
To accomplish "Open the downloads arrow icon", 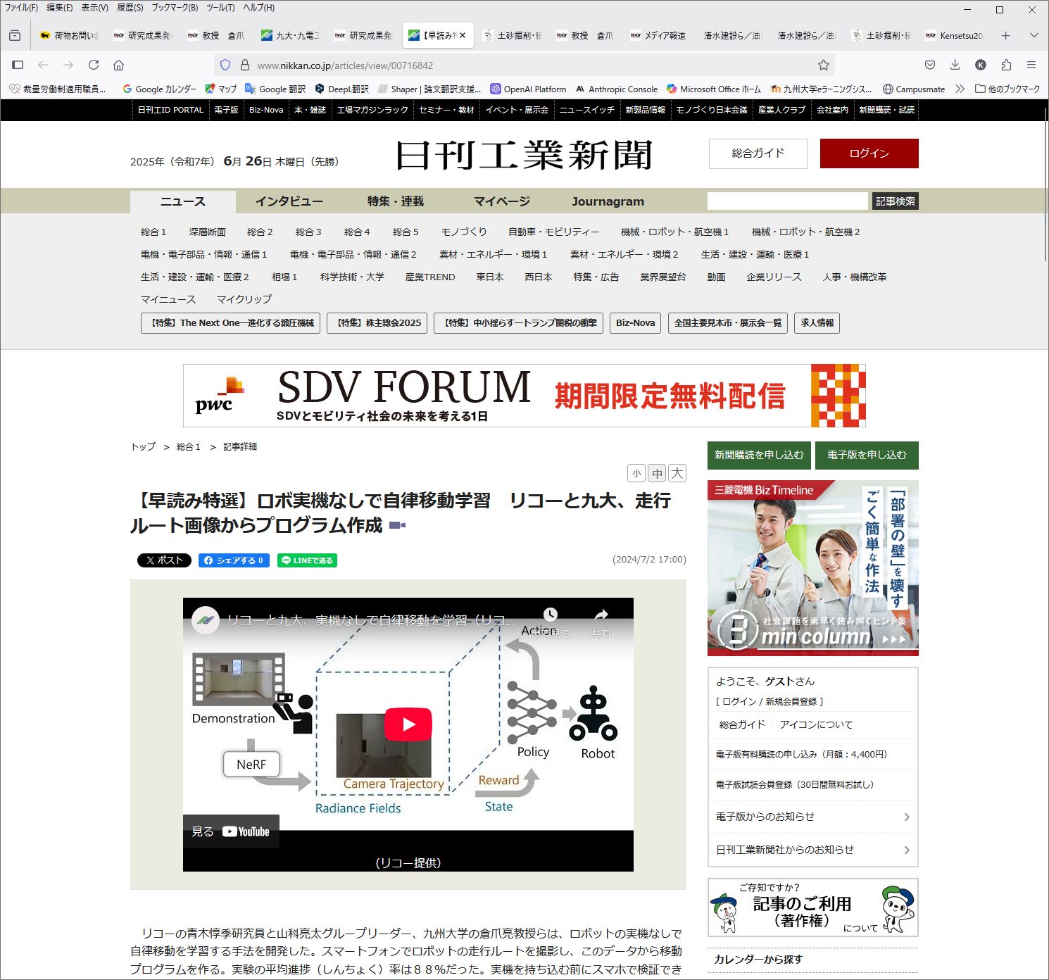I will coord(955,65).
